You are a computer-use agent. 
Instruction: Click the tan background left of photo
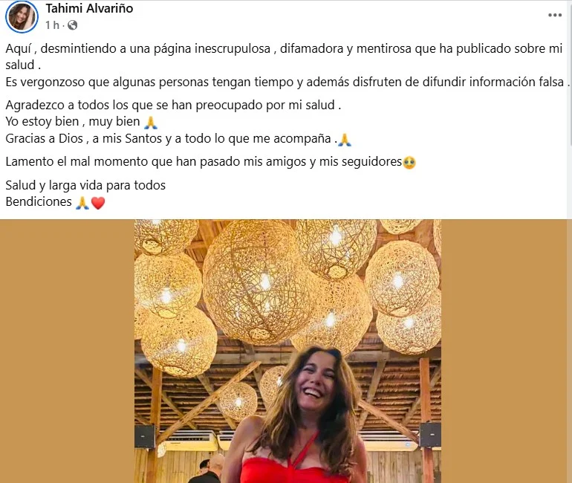click(x=67, y=351)
